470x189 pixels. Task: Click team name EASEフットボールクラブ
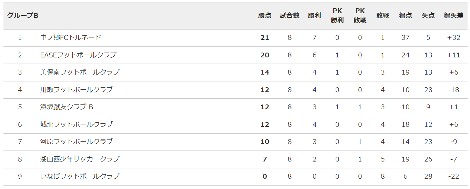pyautogui.click(x=78, y=55)
